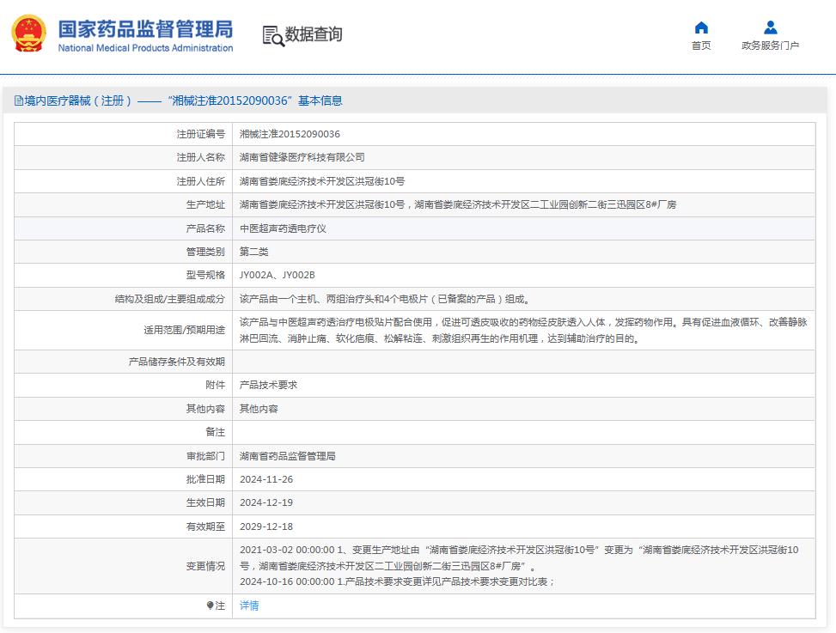Click the magnifier on the data query symbol
The image size is (836, 633).
point(277,40)
